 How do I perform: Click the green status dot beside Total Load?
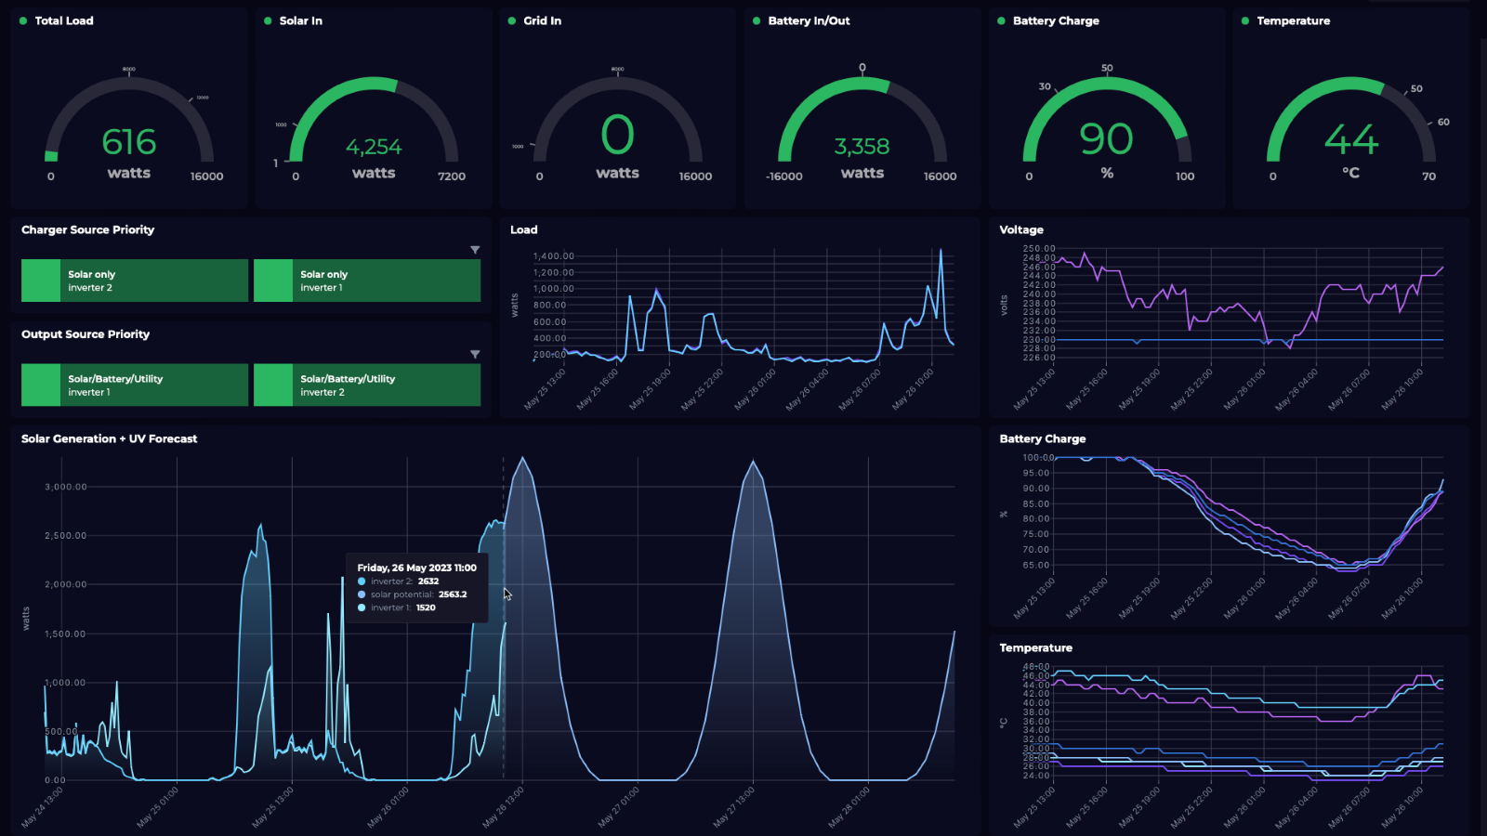point(23,20)
